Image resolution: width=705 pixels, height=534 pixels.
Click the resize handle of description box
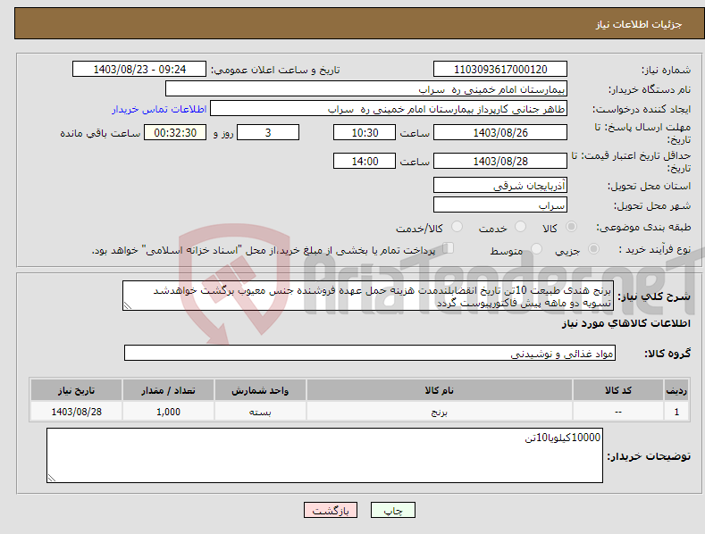(128, 305)
